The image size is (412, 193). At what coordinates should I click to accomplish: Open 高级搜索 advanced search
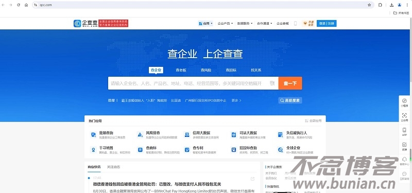(x=290, y=100)
